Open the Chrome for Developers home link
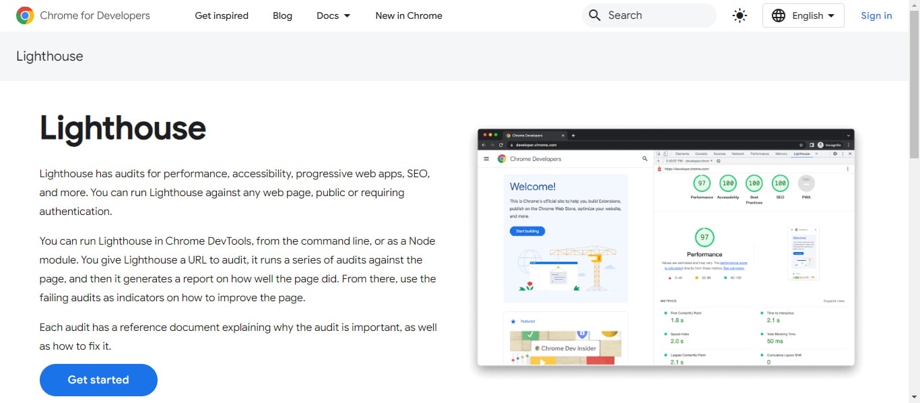 (x=83, y=15)
